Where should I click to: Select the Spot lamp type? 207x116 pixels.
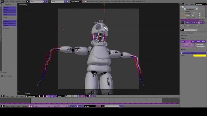(193, 42)
